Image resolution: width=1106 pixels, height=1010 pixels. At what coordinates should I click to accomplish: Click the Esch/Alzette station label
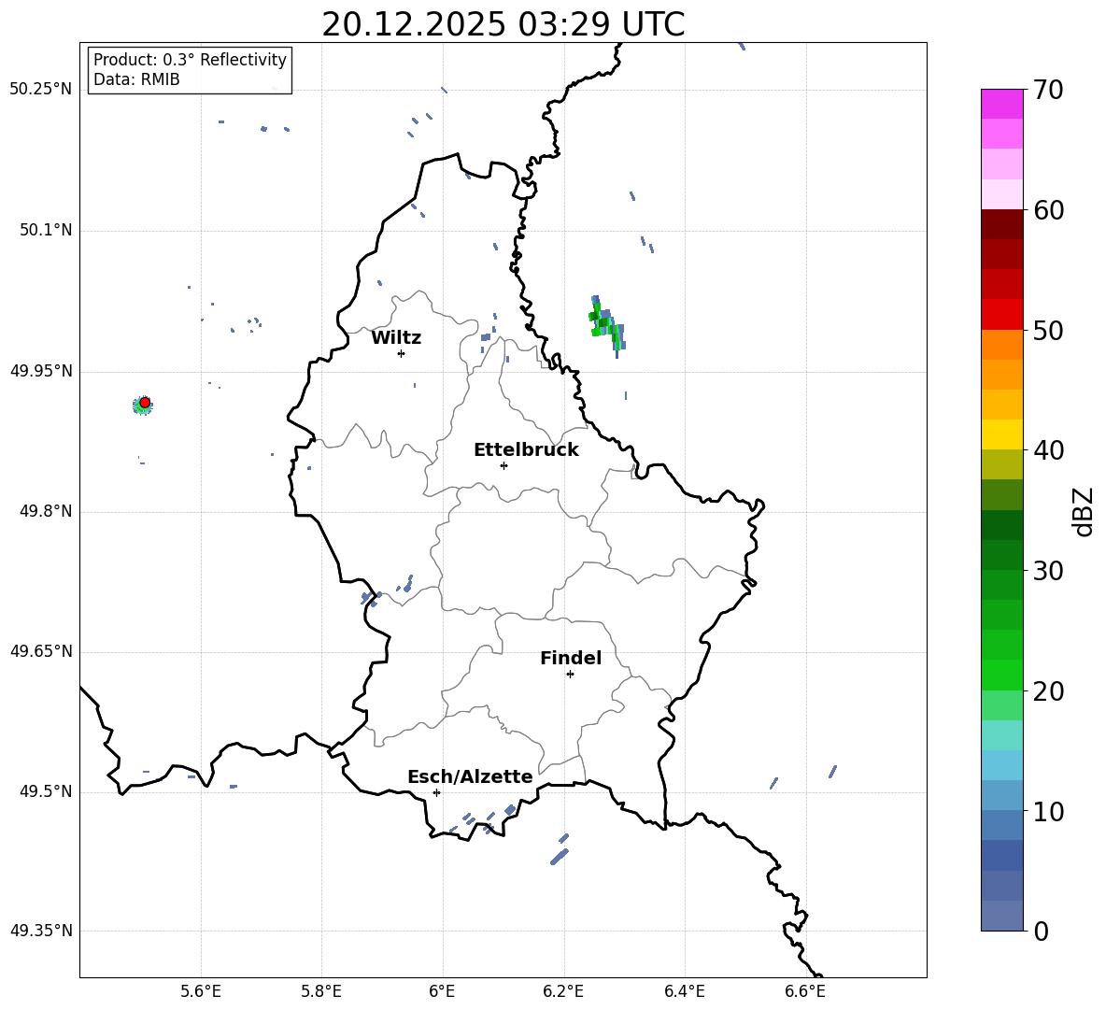click(471, 776)
